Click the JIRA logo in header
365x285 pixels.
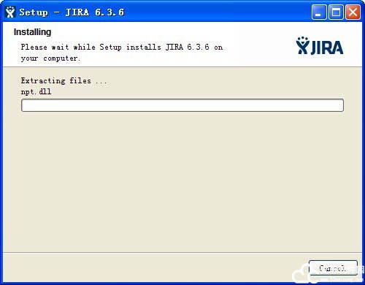pyautogui.click(x=320, y=46)
